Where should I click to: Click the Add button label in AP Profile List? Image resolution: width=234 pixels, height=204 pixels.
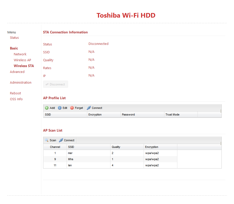52,108
